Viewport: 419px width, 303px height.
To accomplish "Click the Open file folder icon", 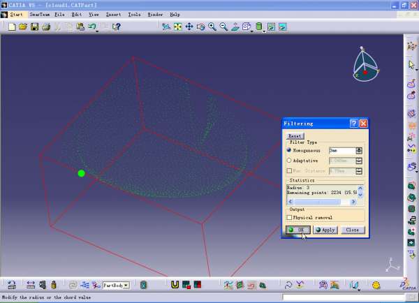I will tap(23, 27).
